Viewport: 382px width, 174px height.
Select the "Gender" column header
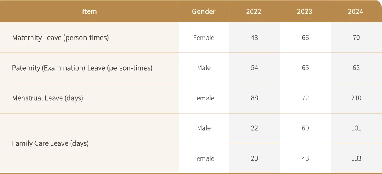pos(204,11)
